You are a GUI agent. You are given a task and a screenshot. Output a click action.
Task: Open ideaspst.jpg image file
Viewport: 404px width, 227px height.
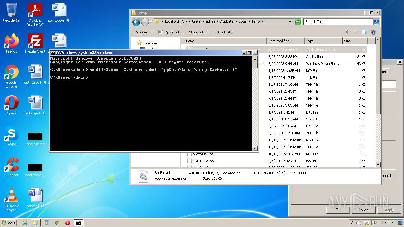click(x=35, y=139)
